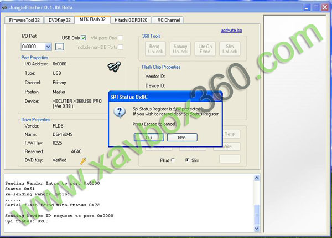Click the Reset button behind the dialog

[x=231, y=134]
